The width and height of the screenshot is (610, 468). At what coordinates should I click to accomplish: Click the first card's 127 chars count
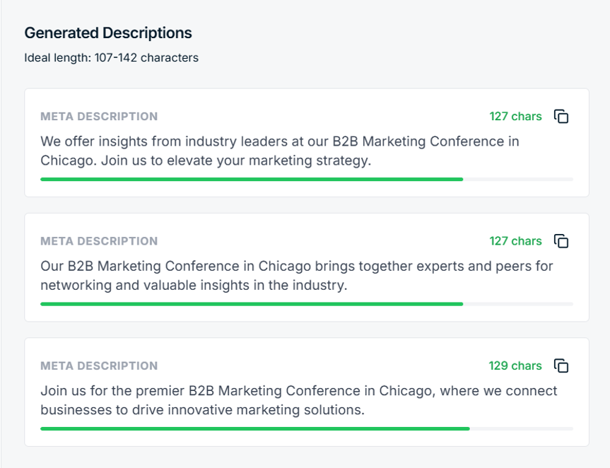(x=515, y=117)
